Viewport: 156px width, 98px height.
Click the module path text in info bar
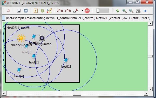78,18
